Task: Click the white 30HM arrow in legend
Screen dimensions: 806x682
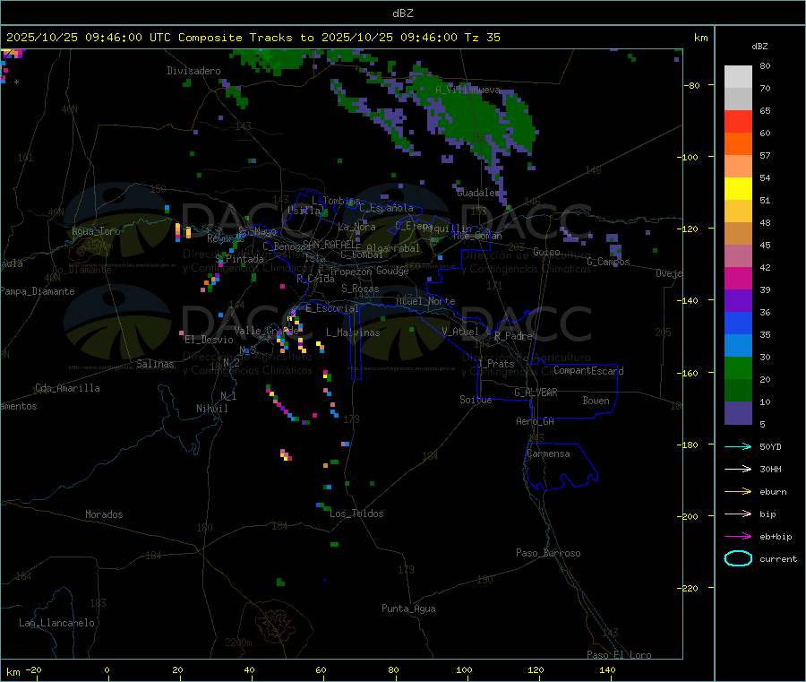Action: click(x=738, y=469)
